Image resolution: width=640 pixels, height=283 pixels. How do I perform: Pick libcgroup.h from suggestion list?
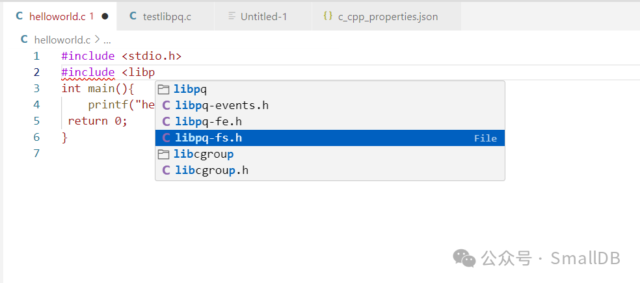tap(211, 171)
